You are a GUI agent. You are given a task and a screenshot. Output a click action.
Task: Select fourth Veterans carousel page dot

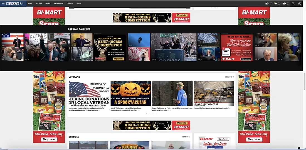point(156,114)
